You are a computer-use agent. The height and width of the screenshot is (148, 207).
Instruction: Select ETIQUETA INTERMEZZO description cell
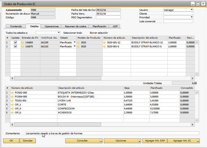click(90, 93)
